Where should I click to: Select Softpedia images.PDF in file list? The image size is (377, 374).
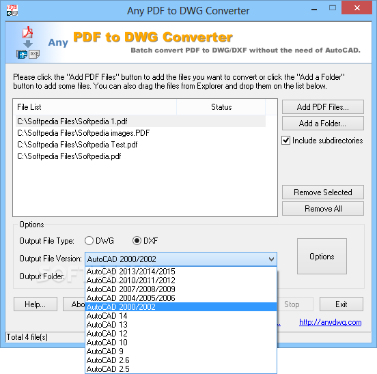(141, 133)
